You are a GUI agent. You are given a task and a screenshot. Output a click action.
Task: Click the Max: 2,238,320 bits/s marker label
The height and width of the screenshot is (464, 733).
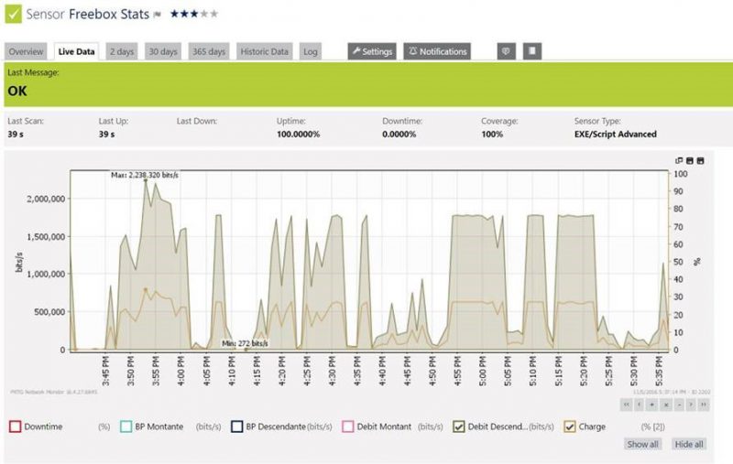point(145,175)
